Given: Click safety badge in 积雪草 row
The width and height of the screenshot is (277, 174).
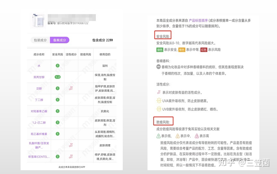Looking at the screenshot, I should pos(58,156).
